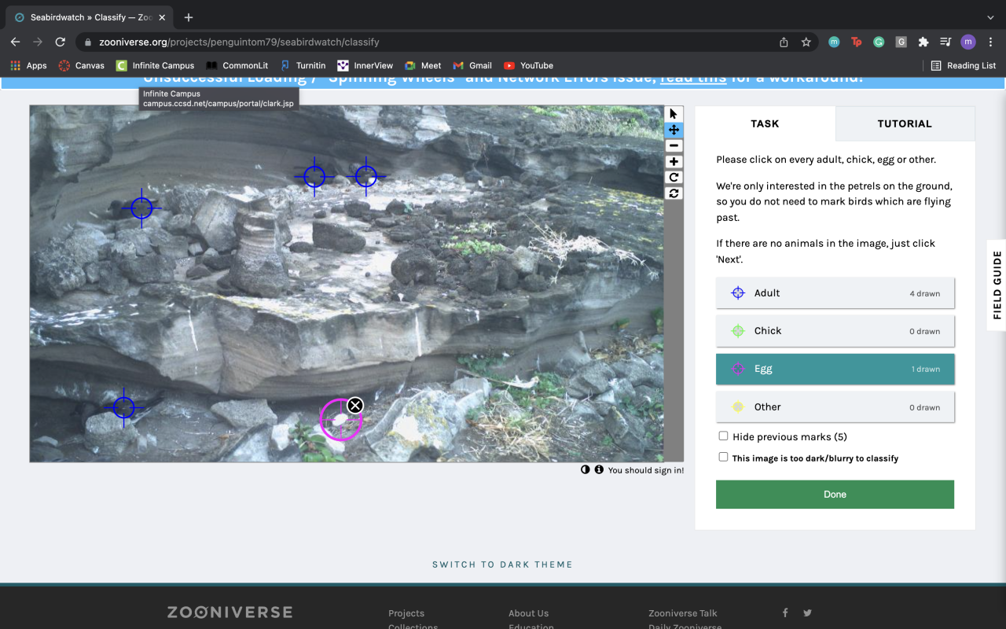Open the Canvas bookmark
Screen dimensions: 1006x629
point(82,65)
